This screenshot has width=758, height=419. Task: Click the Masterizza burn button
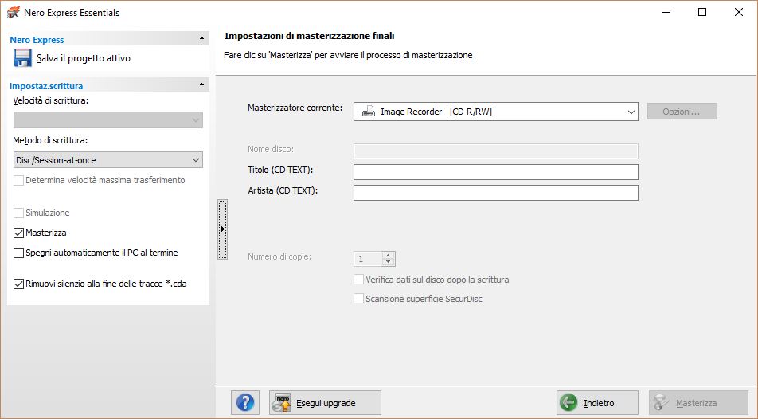(698, 402)
